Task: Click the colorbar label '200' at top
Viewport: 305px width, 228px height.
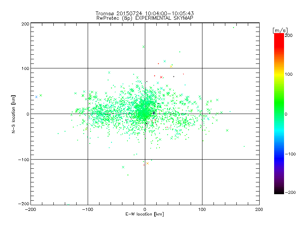Action: [x=289, y=35]
